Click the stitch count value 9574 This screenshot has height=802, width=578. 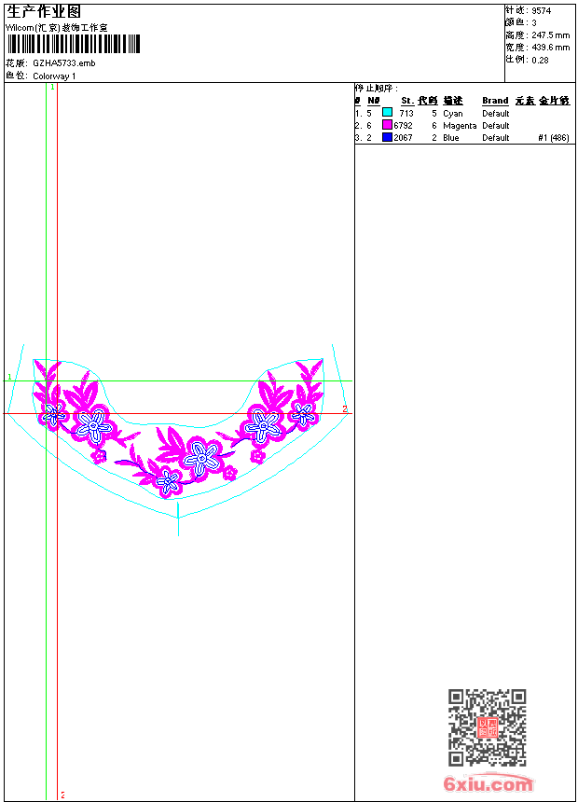[541, 11]
